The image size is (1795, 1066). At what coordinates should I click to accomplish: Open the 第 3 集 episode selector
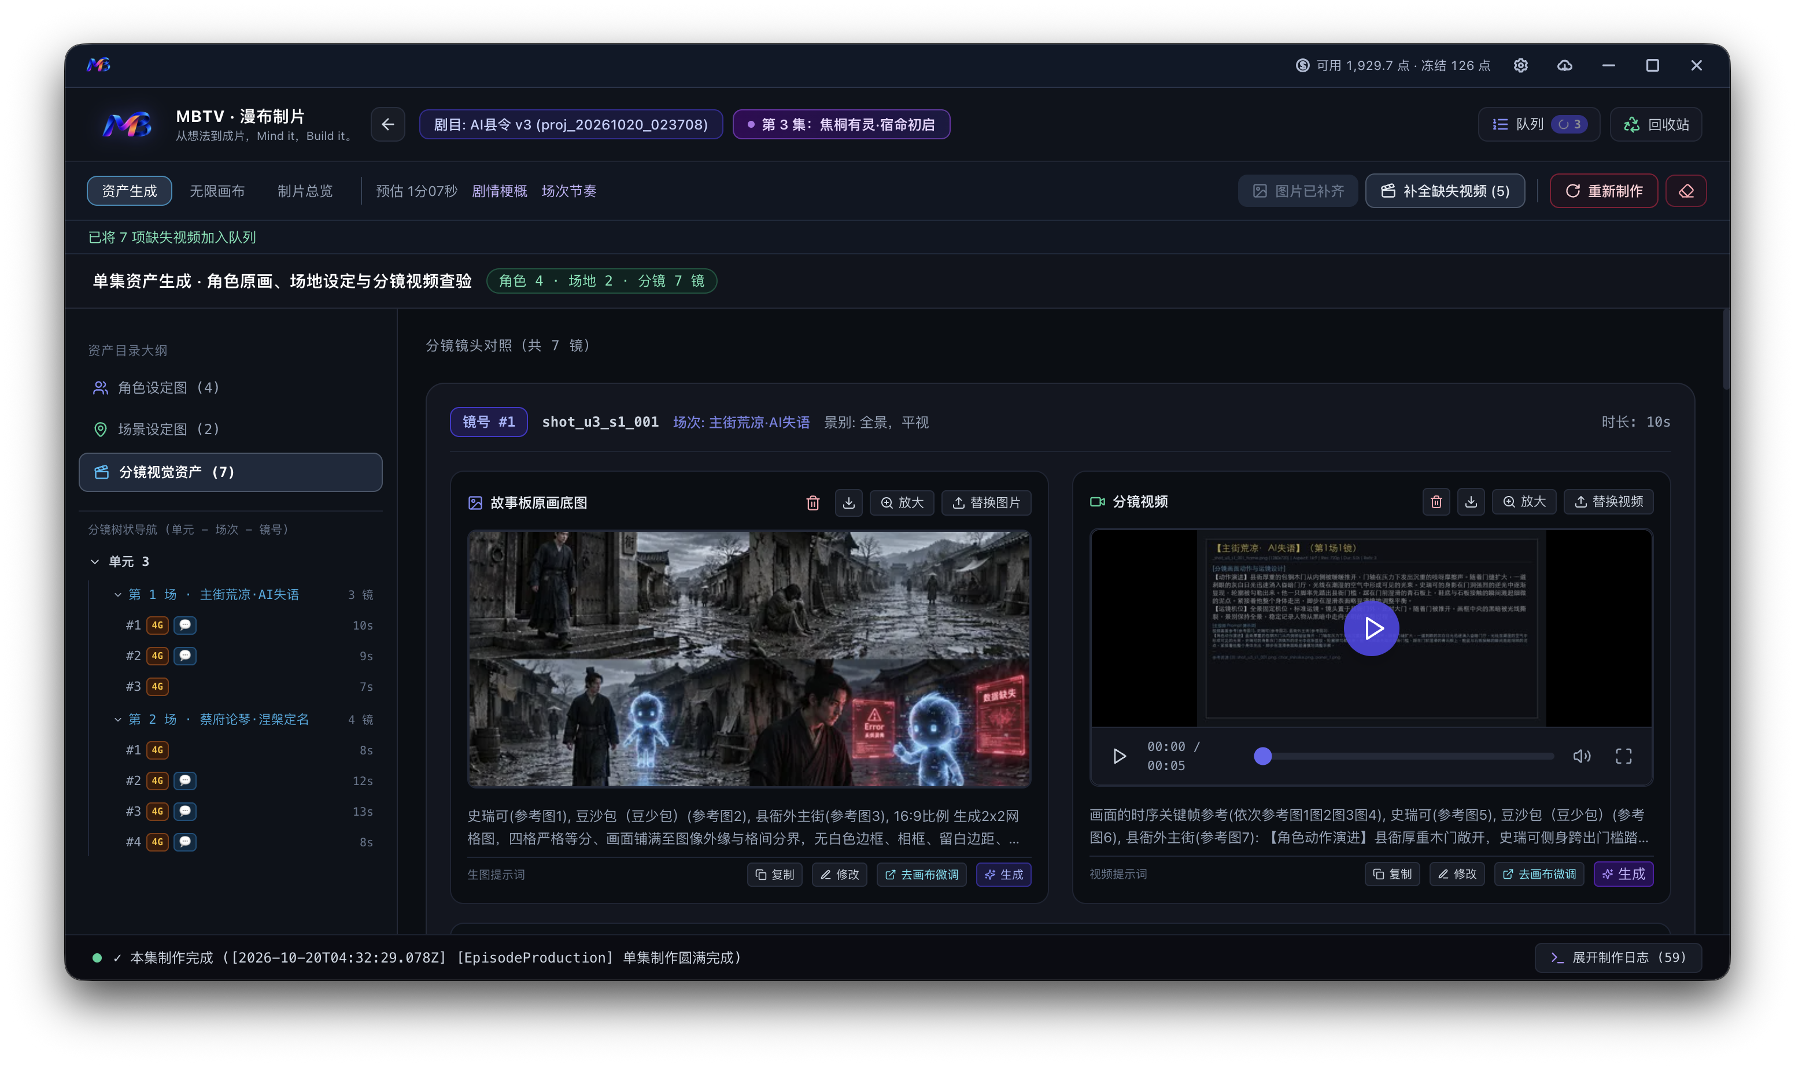pos(841,124)
